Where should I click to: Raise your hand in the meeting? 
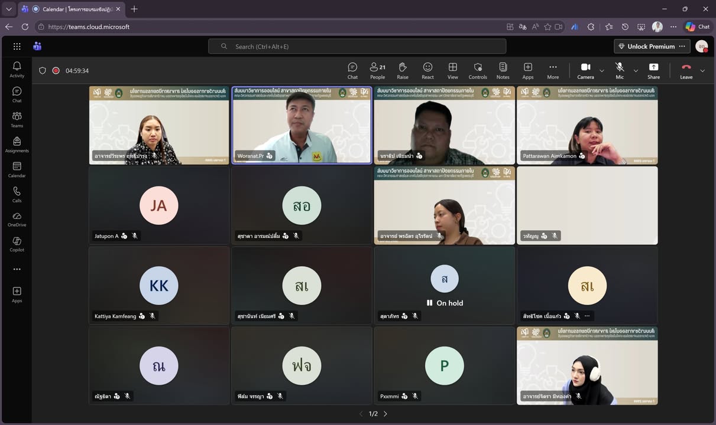tap(403, 70)
